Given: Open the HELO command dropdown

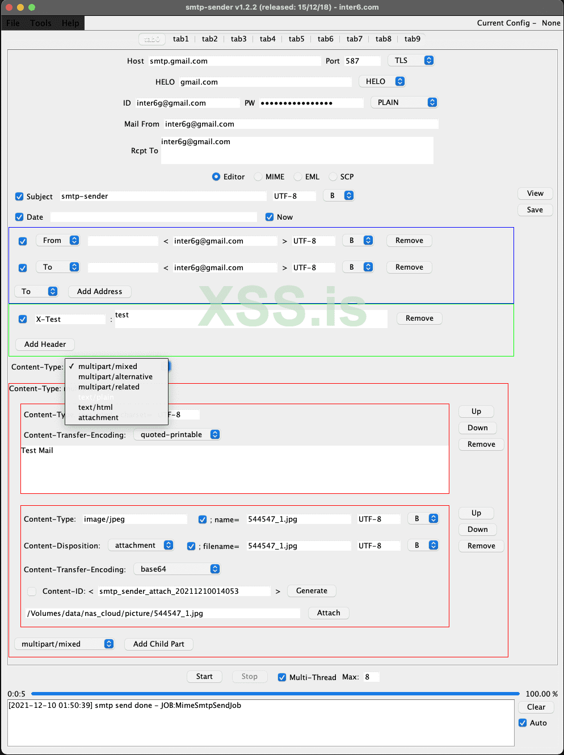Looking at the screenshot, I should [x=382, y=81].
